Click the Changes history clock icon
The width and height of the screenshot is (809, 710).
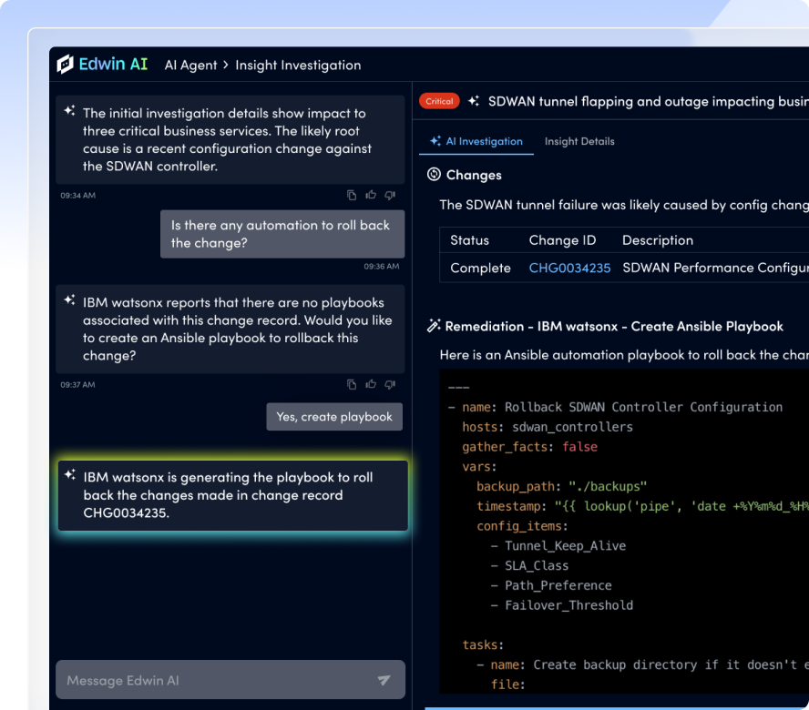pos(434,174)
